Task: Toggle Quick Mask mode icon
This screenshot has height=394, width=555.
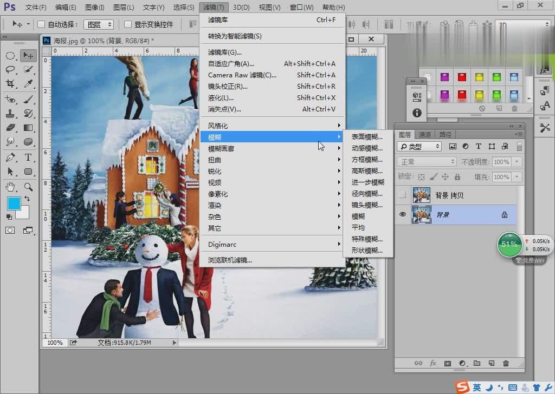Action: [10, 231]
